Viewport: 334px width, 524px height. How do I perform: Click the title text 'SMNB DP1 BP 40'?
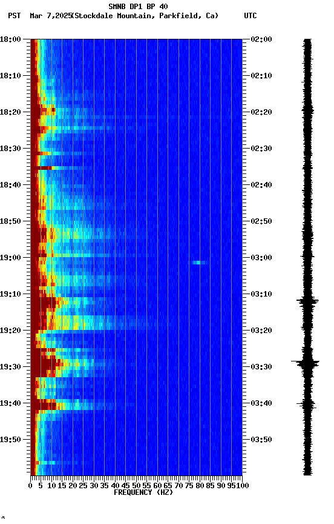coord(138,6)
